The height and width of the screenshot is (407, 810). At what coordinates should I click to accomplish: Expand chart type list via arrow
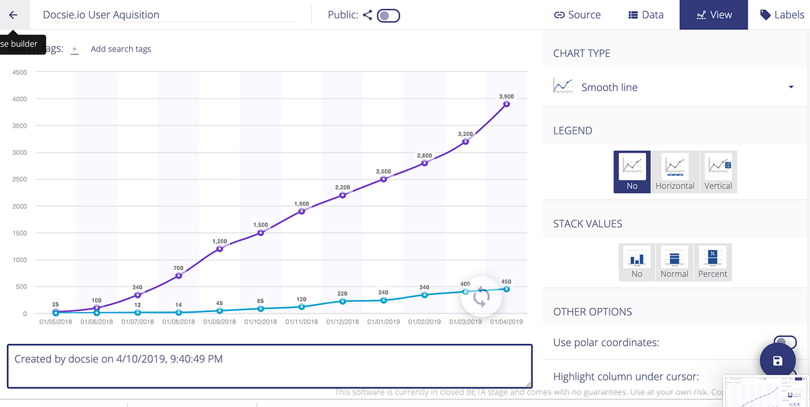791,88
